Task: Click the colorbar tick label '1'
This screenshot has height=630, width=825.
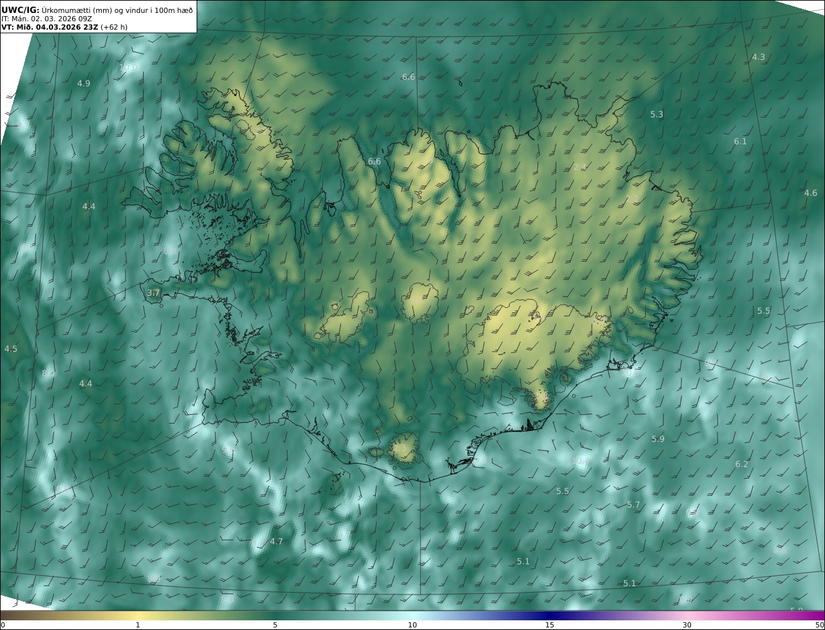Action: tap(138, 625)
